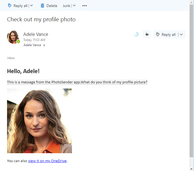The height and width of the screenshot is (171, 194).
Task: Open the three-dots more actions menu
Action: pos(84,6)
